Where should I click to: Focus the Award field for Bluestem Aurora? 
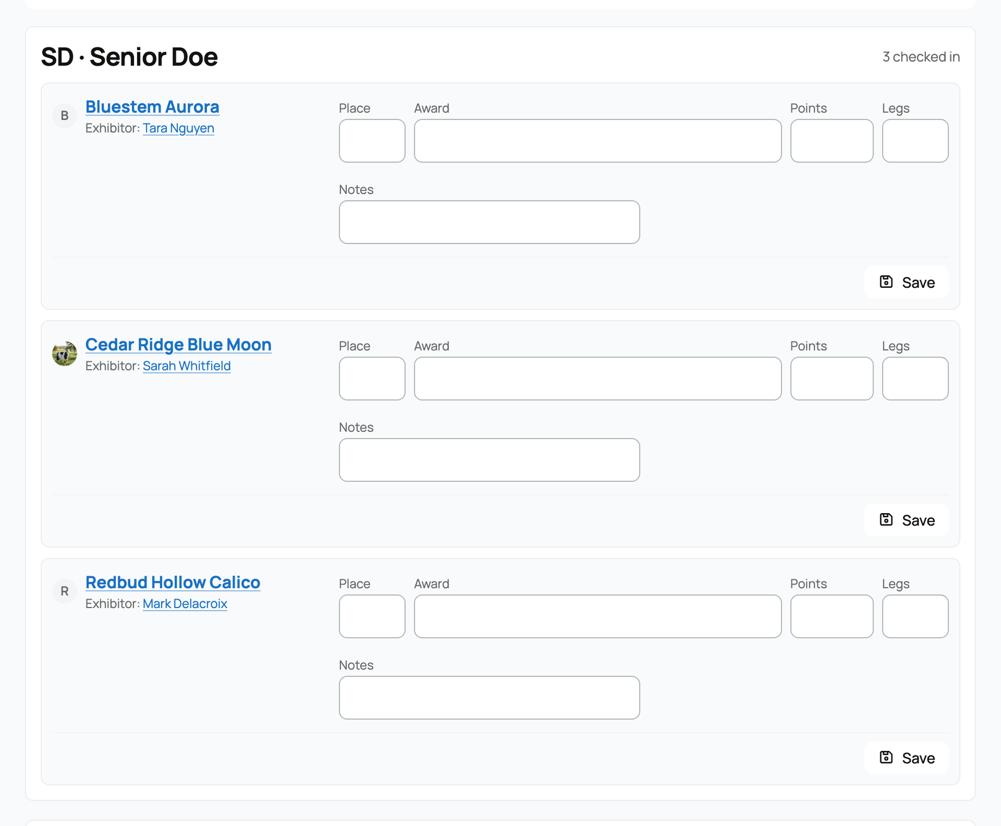(598, 141)
